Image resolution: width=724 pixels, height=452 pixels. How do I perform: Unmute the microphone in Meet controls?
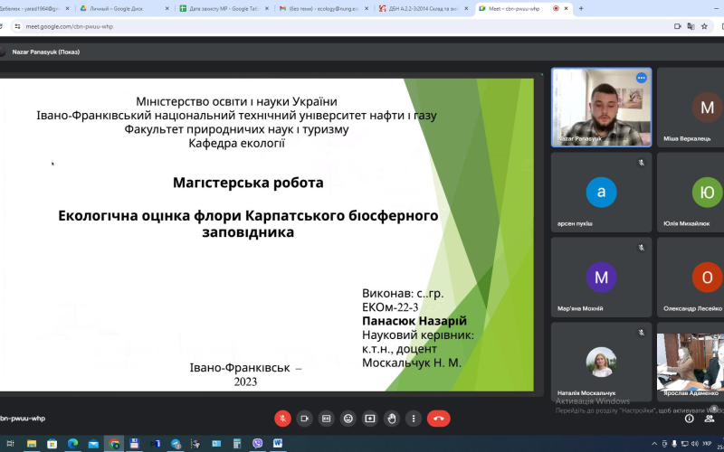pos(282,419)
